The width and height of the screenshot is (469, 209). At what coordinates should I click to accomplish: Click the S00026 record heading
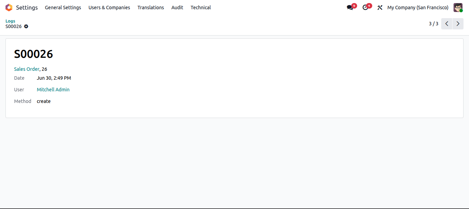pyautogui.click(x=33, y=54)
